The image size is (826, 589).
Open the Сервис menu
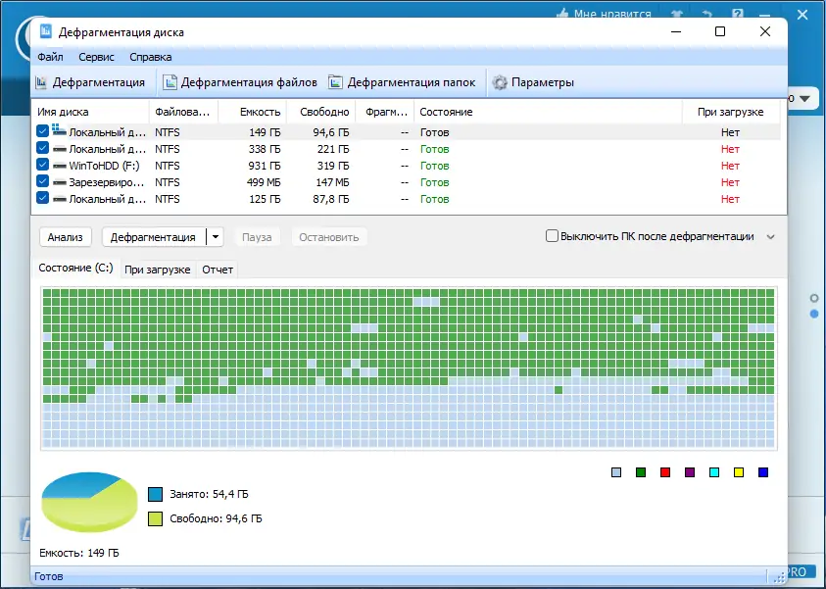coord(96,57)
